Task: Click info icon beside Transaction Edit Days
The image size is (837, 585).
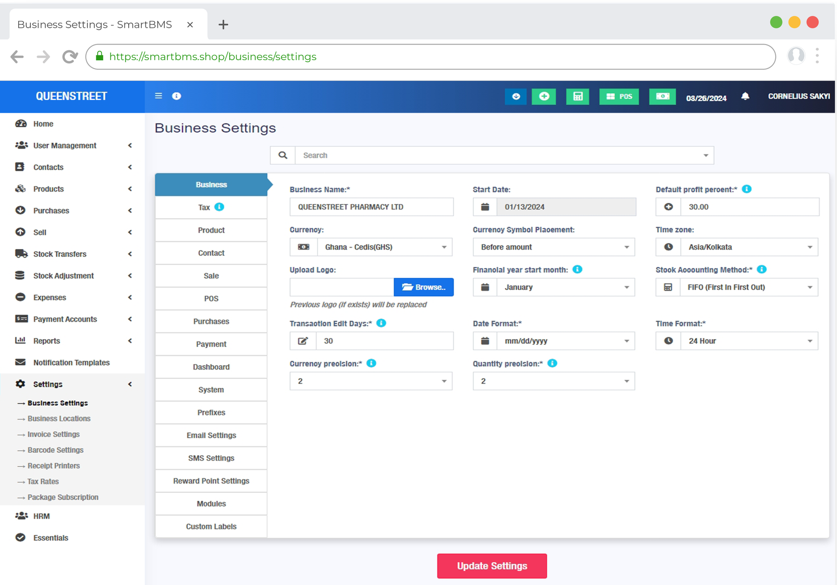Action: tap(381, 323)
